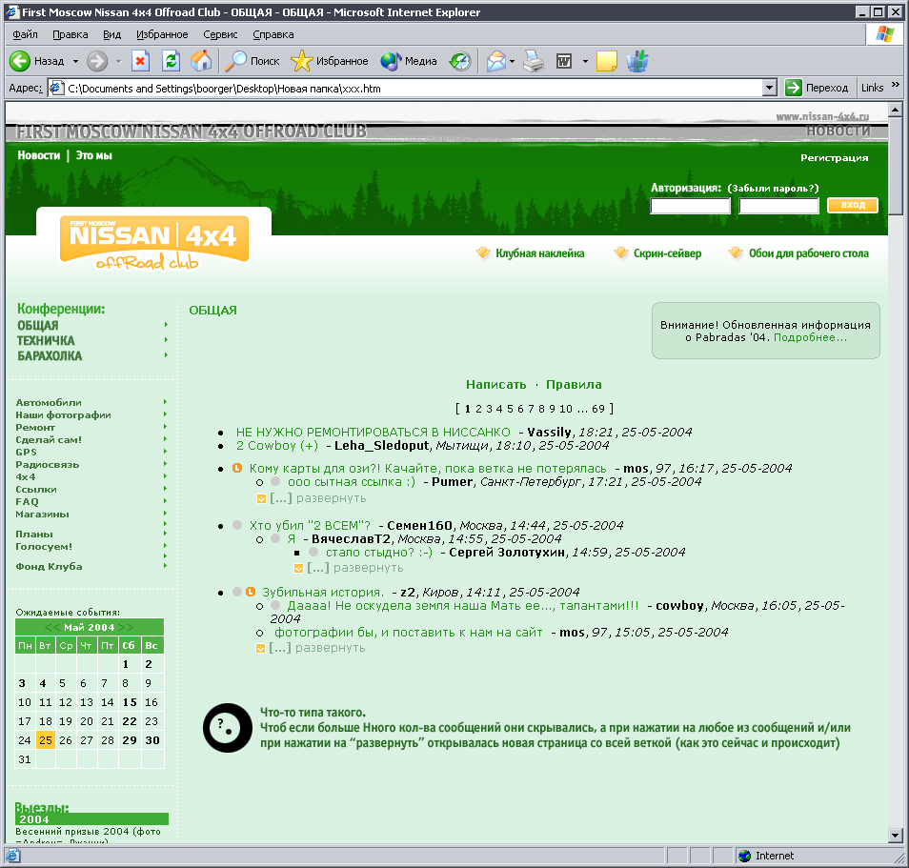Go to previous month in the calendar

point(52,627)
